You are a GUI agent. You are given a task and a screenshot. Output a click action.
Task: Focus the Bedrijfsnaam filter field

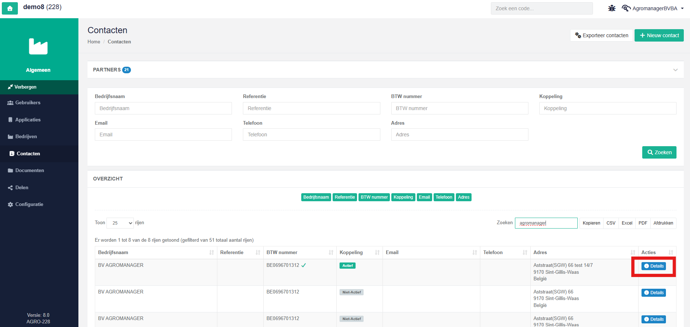(163, 108)
